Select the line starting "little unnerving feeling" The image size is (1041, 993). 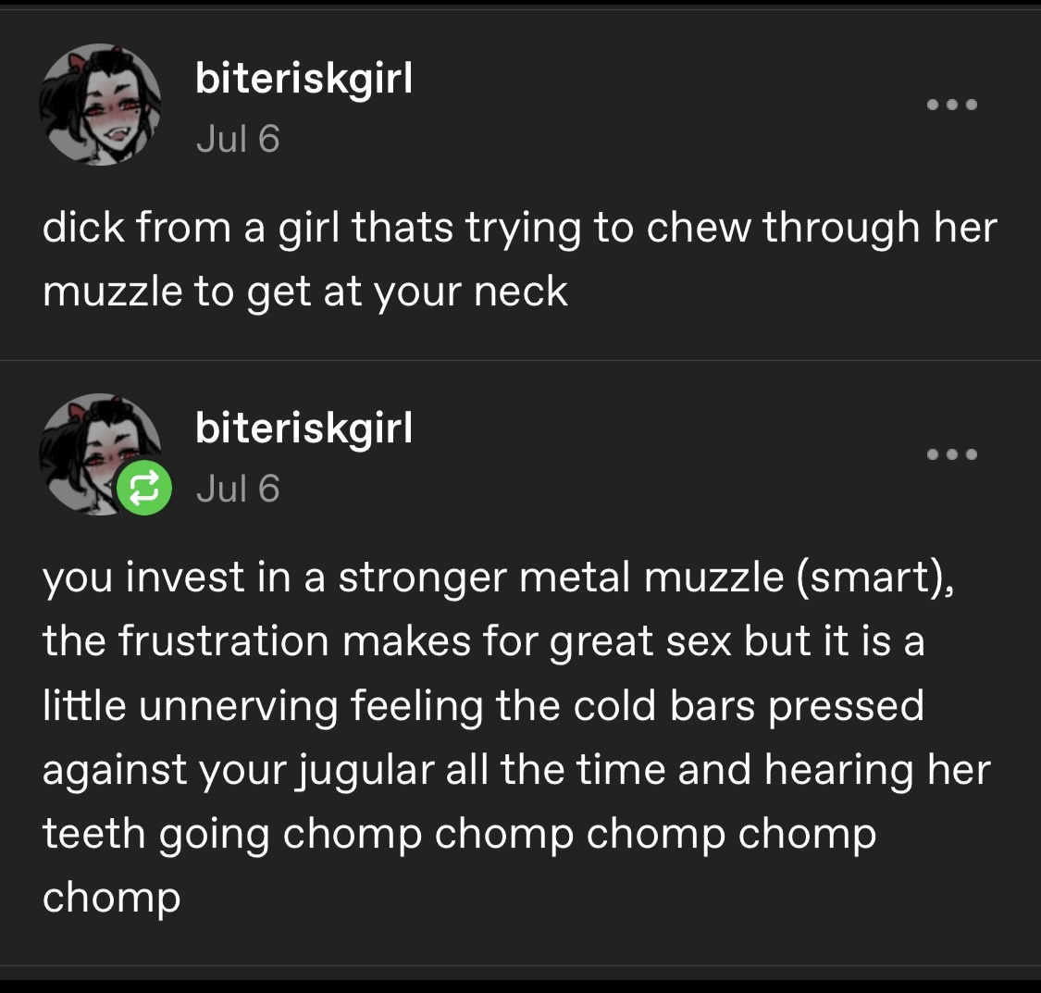click(483, 705)
